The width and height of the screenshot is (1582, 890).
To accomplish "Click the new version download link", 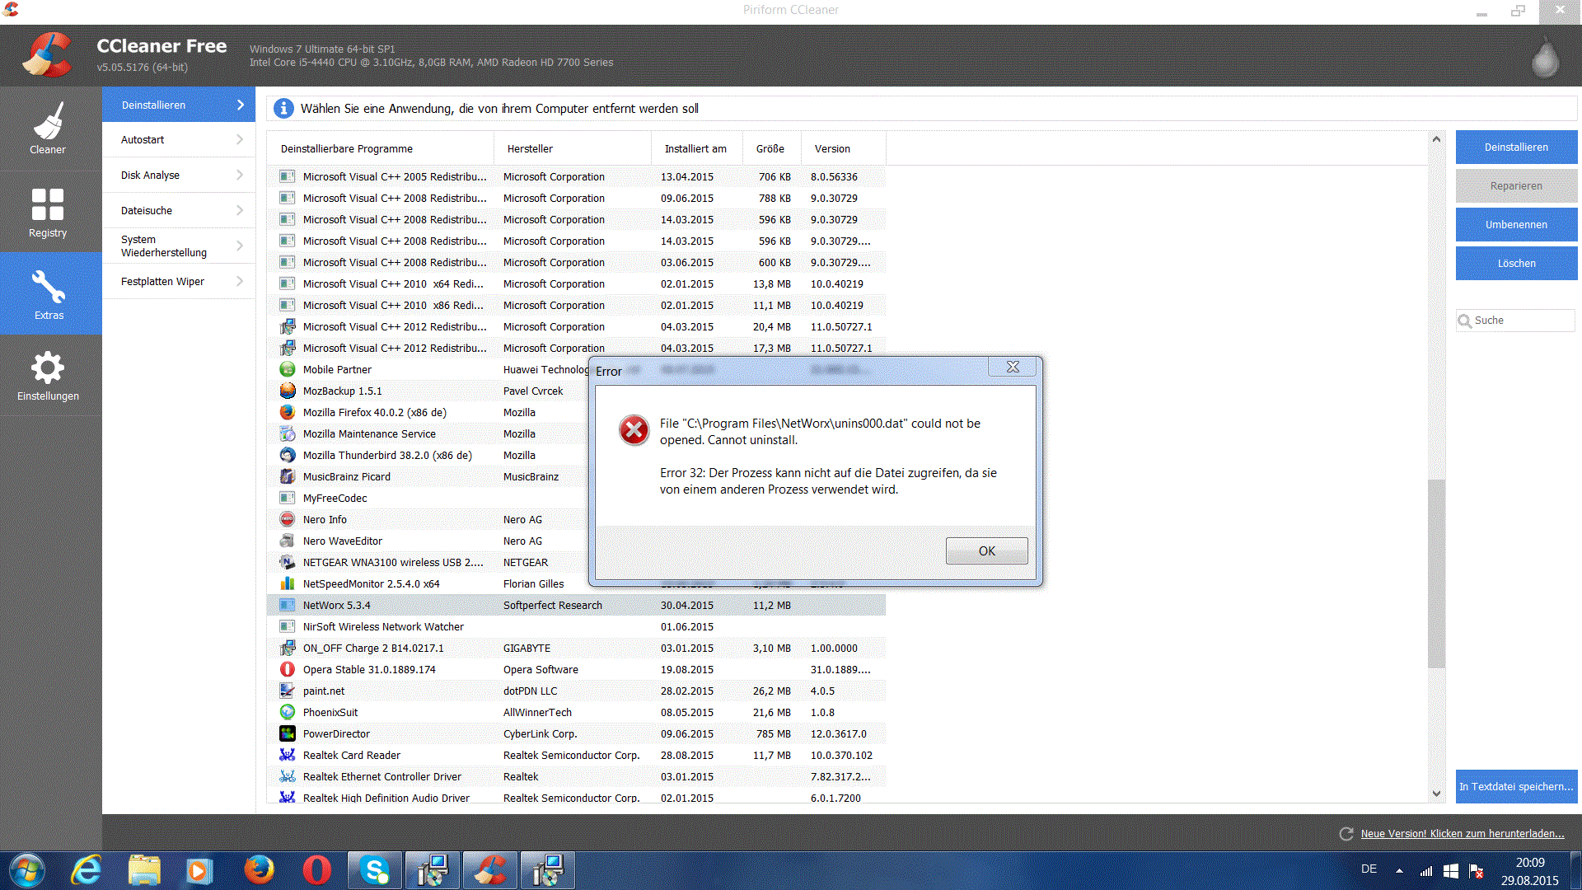I will [x=1462, y=834].
